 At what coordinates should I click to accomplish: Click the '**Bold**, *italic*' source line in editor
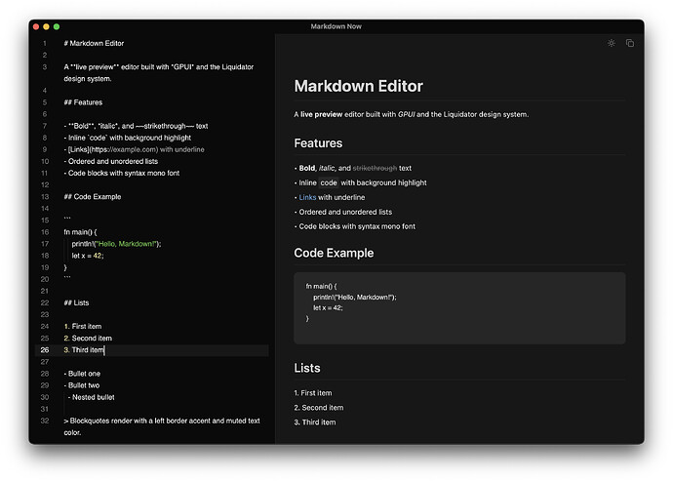pos(136,126)
